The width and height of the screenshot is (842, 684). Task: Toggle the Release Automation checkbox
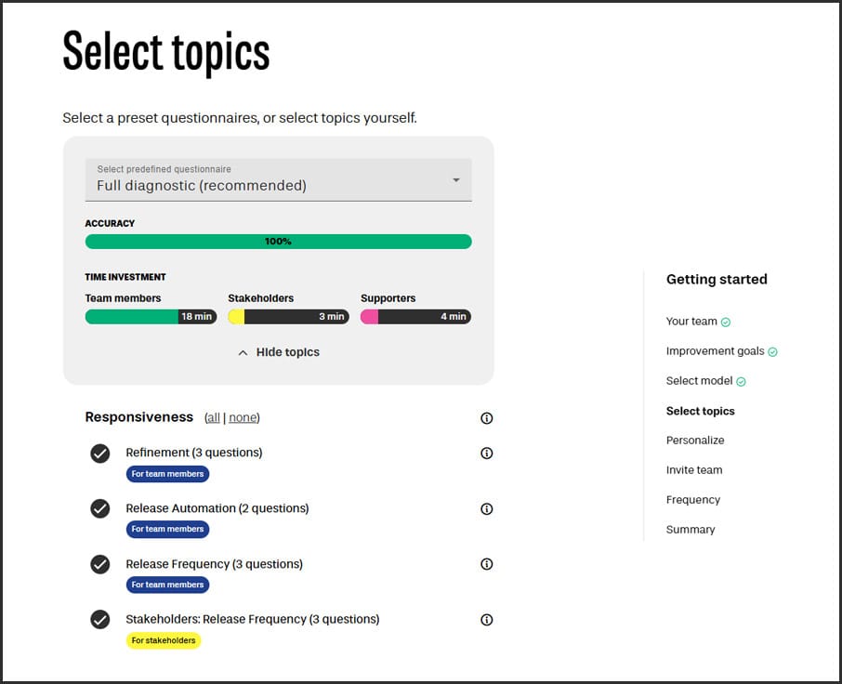[x=100, y=509]
